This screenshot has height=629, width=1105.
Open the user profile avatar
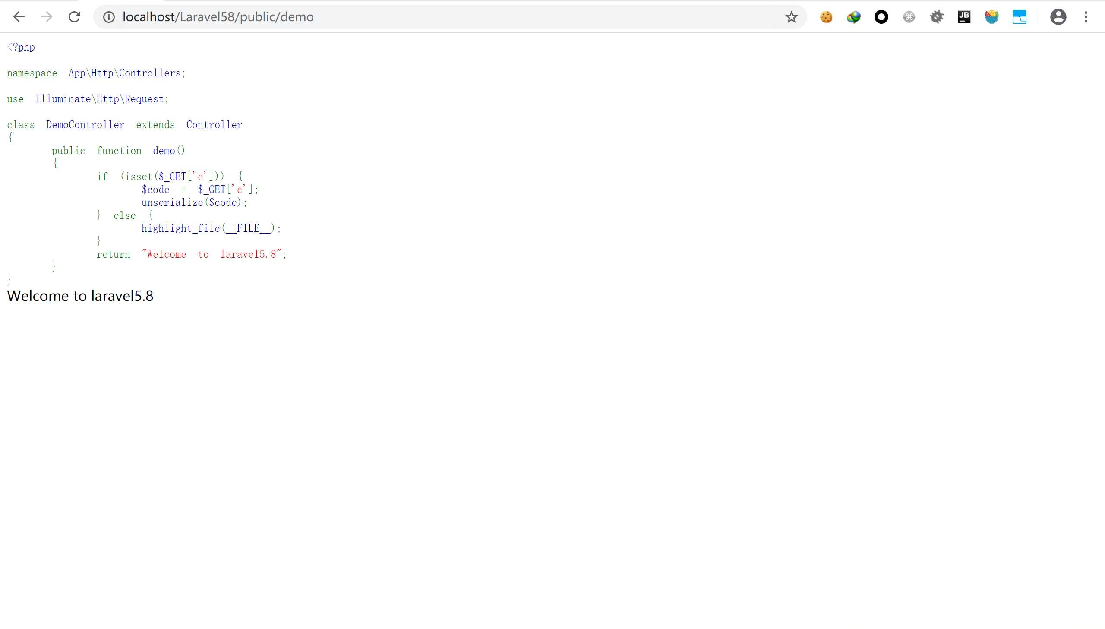(1058, 17)
